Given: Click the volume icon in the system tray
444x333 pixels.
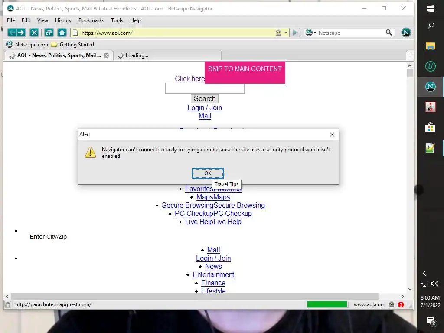Looking at the screenshot, I should (434, 284).
